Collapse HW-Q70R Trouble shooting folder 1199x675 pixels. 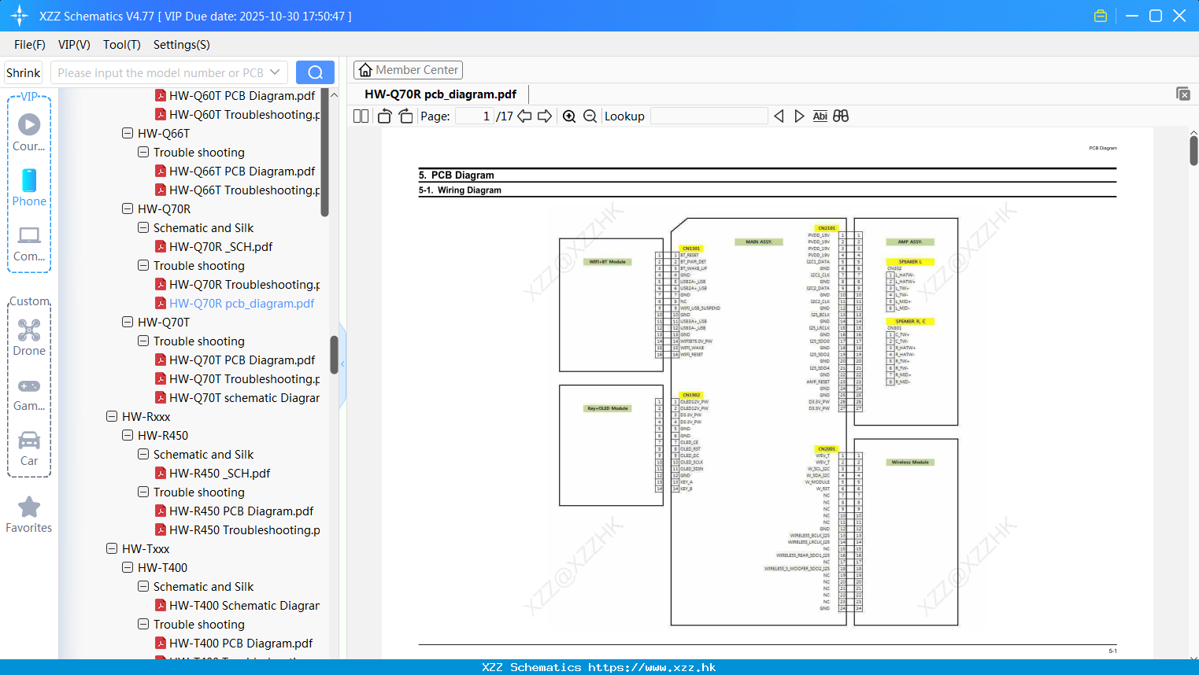(x=143, y=265)
